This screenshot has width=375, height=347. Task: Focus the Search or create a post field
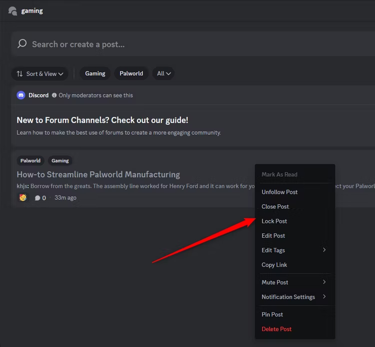pyautogui.click(x=193, y=44)
